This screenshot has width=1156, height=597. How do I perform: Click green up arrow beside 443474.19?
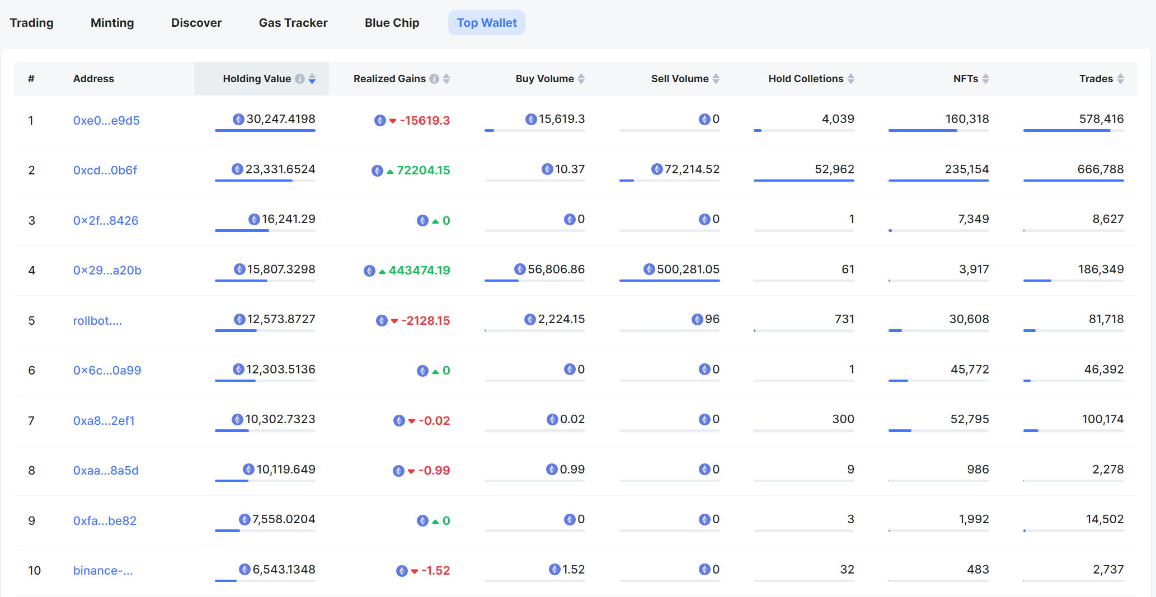[x=382, y=271]
